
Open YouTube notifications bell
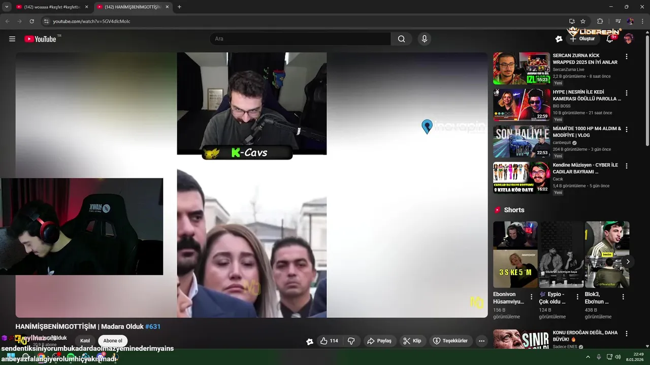pos(610,39)
